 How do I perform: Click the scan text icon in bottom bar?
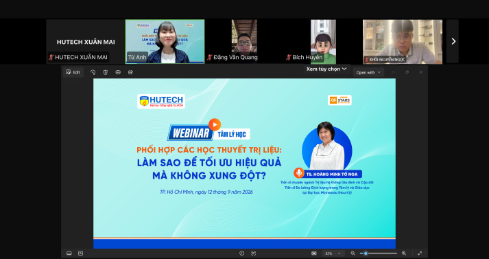tap(253, 254)
